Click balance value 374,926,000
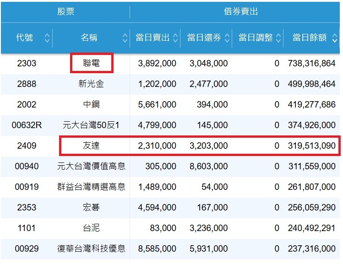The image size is (343, 264). pyautogui.click(x=311, y=125)
